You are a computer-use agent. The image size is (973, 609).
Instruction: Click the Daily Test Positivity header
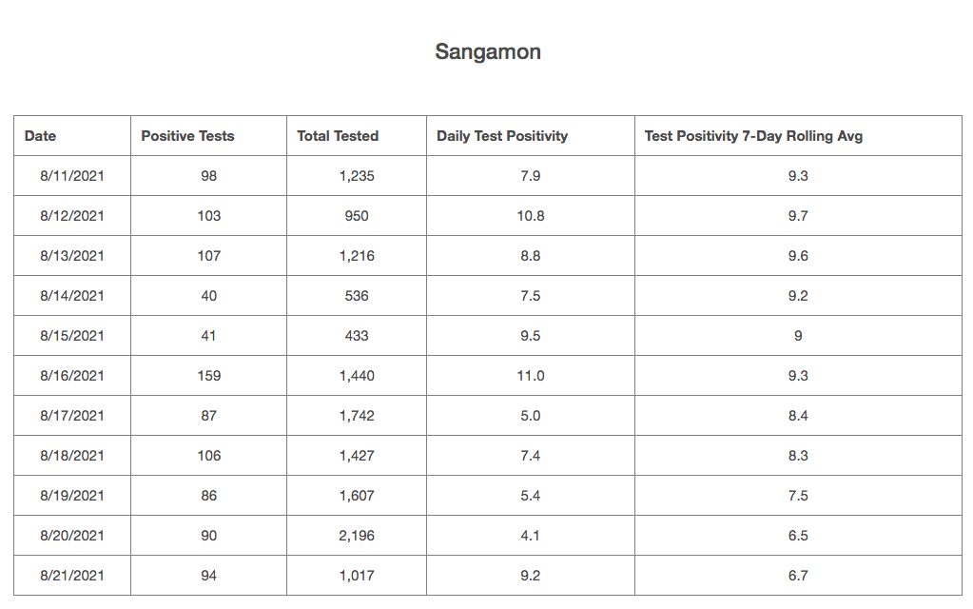point(502,136)
